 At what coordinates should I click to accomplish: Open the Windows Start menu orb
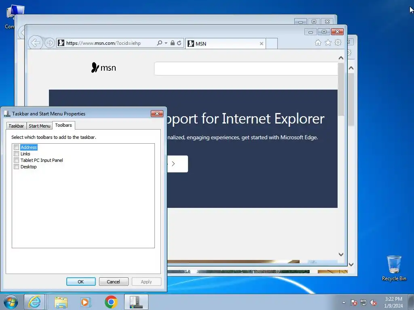point(11,302)
